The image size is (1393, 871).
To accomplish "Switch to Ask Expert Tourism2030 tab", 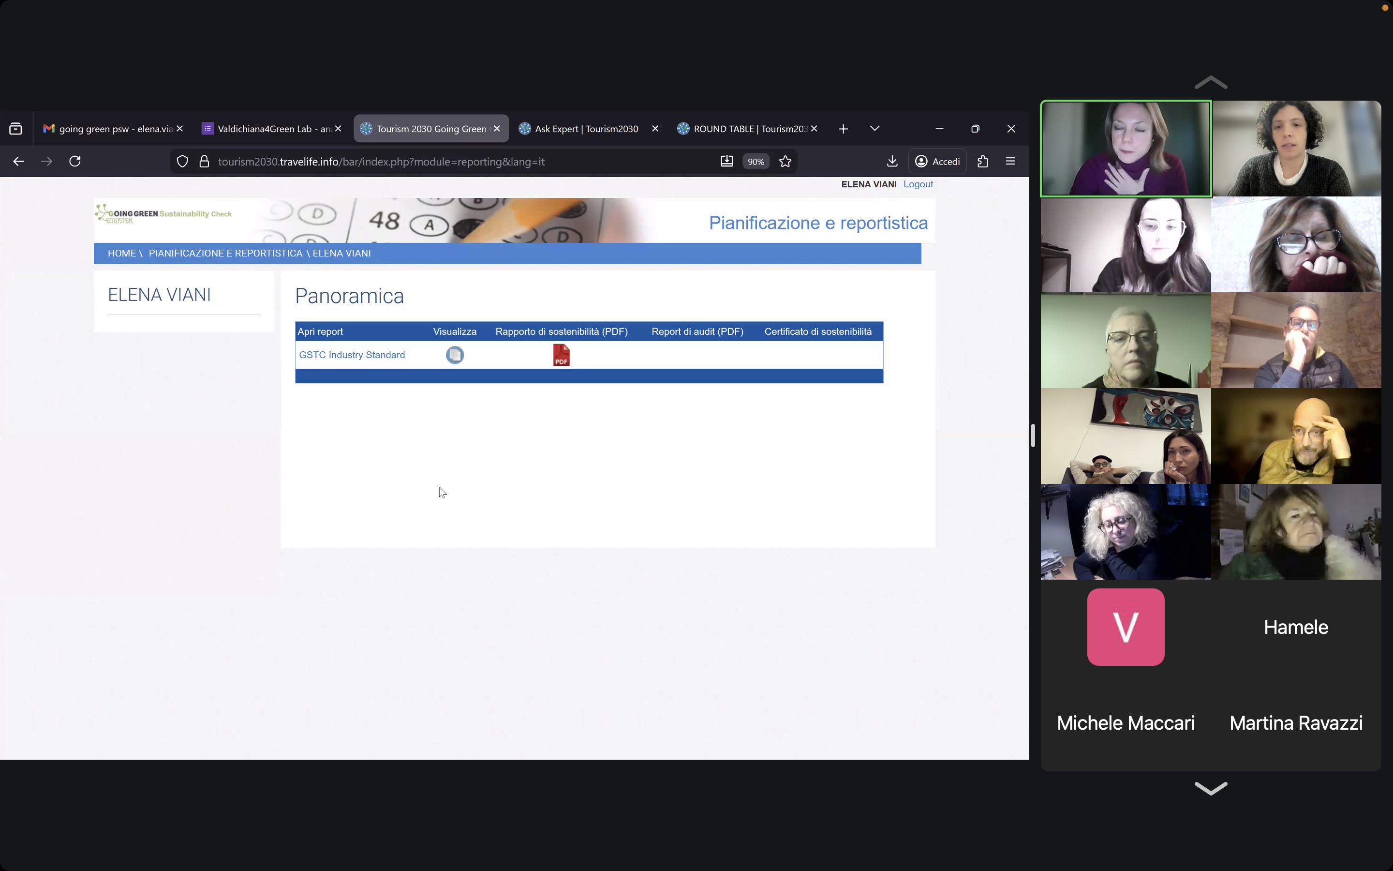I will click(x=586, y=128).
